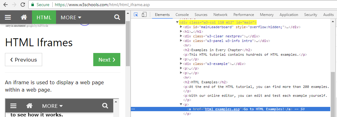The width and height of the screenshot is (337, 117).
Task: Select the h2 HTML Examples line
Action: click(205, 82)
